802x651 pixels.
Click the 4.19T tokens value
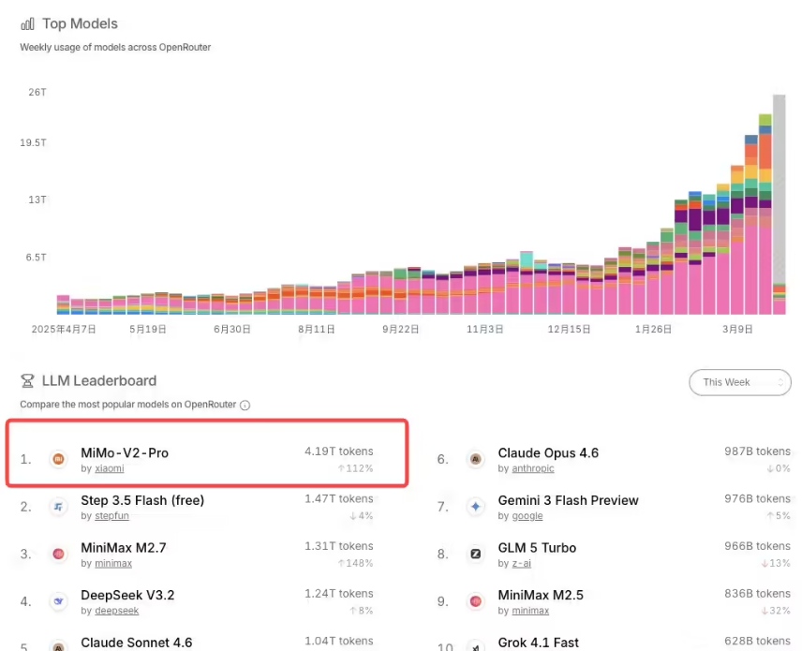(x=338, y=451)
